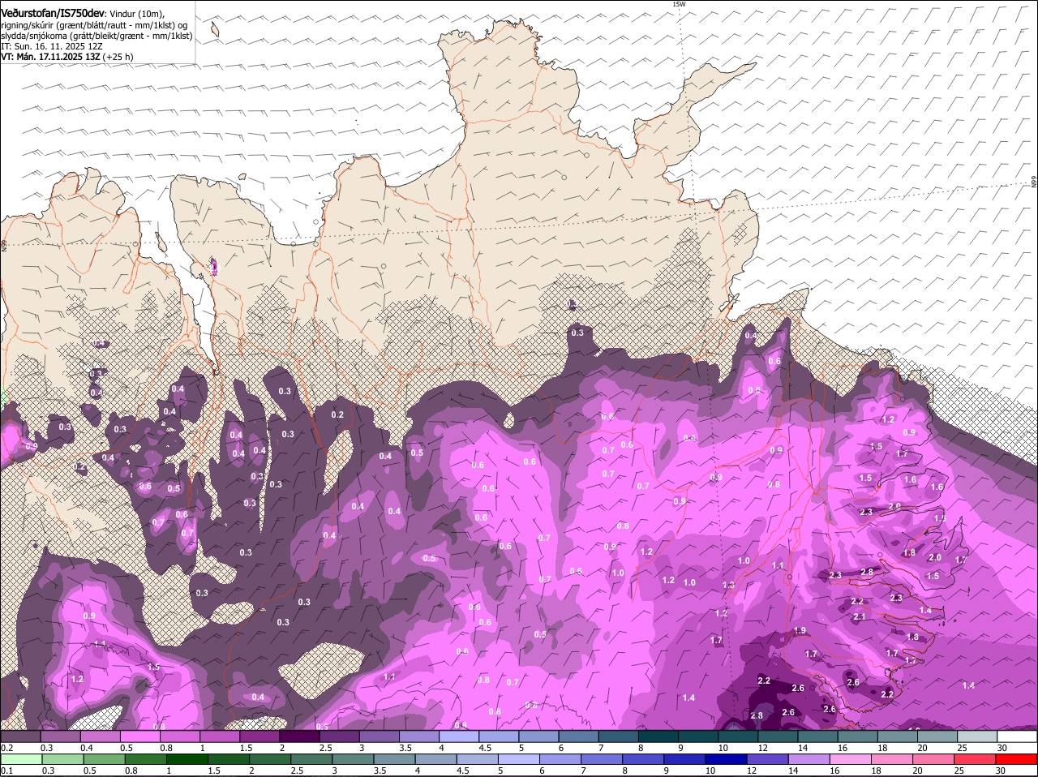Select the bright red swatch at 30, lower legend

tap(1017, 759)
